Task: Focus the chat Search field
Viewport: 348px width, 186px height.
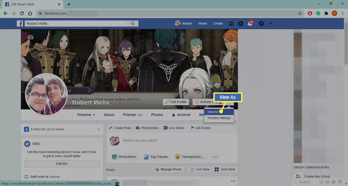Action: pyautogui.click(x=305, y=182)
